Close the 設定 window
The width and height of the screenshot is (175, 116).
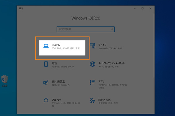[x=150, y=8]
